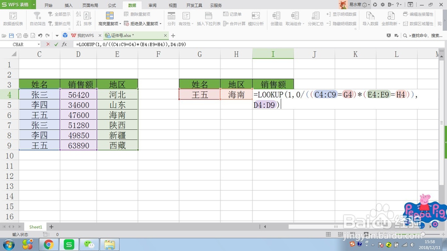Image resolution: width=447 pixels, height=251 pixels.
Task: Switch to the 视图 ribbon tab
Action: pos(173,5)
